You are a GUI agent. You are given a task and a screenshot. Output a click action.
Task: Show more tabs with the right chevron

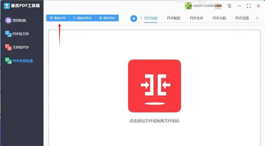257,18
